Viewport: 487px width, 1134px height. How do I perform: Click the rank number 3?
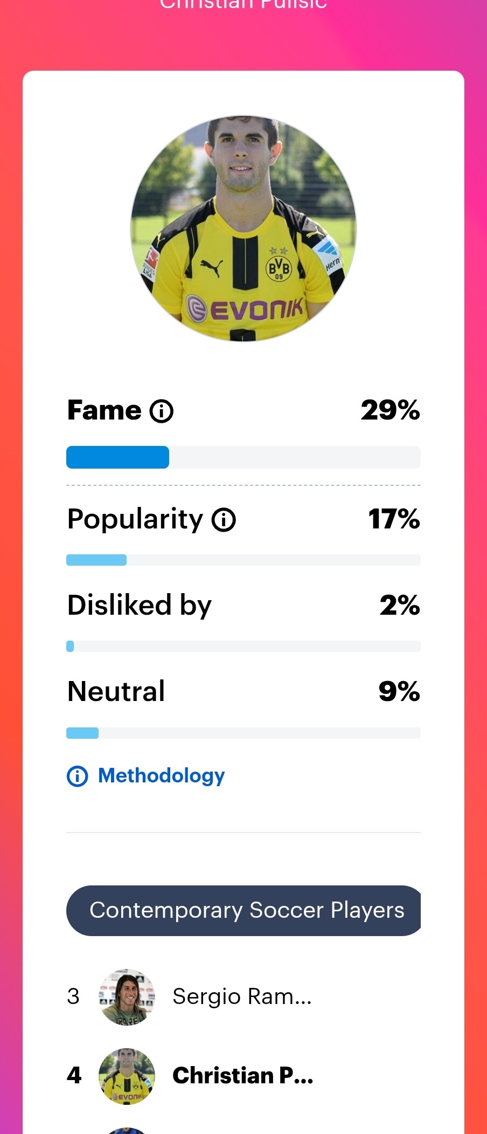[x=73, y=996]
